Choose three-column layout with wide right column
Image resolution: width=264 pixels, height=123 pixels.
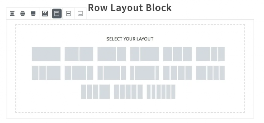(x=46, y=73)
